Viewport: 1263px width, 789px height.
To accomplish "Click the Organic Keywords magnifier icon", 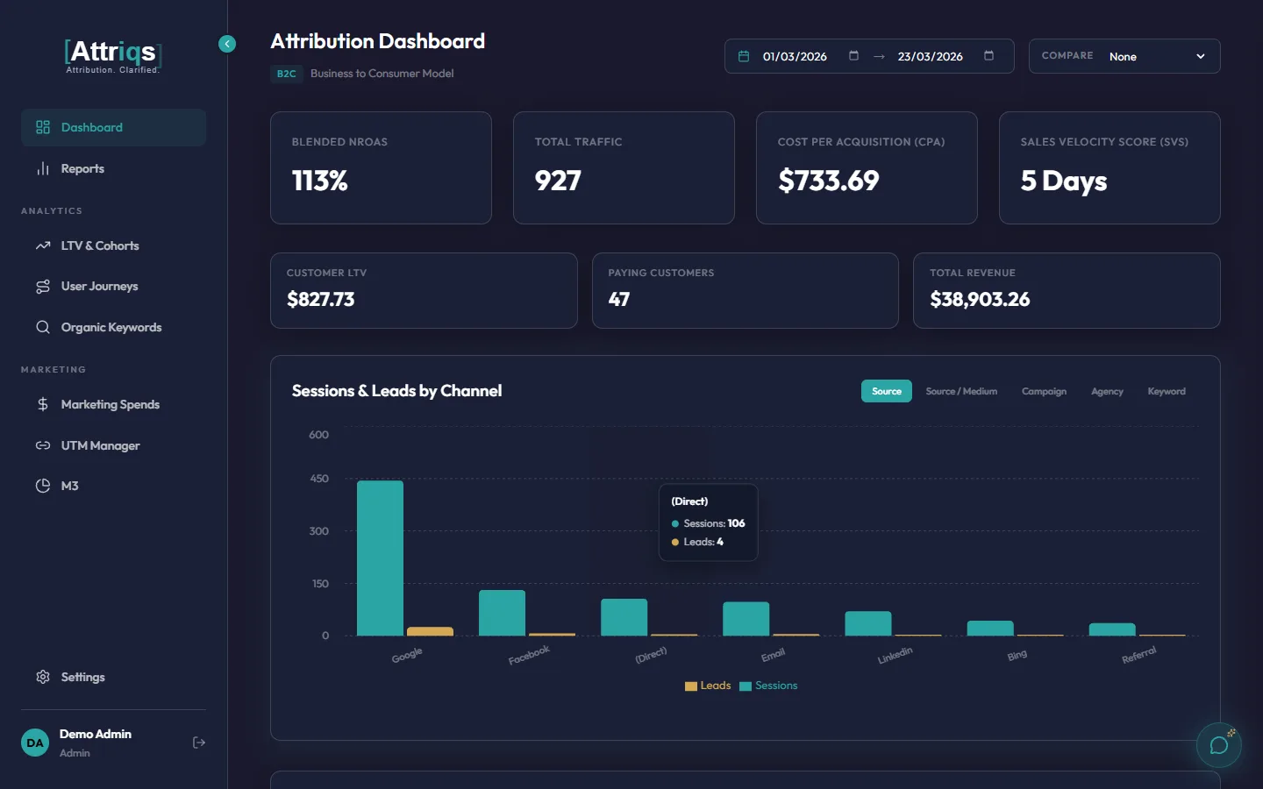I will [x=42, y=327].
